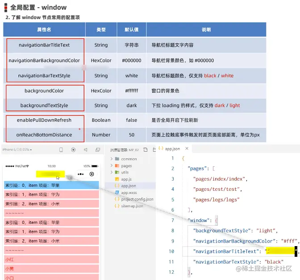Screen dimensions: 300x280
Task: Click line number 10 in editor gutter
Action: click(171, 251)
